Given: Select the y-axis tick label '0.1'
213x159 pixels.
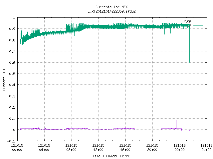Looking at the screenshot, I should [12, 119].
